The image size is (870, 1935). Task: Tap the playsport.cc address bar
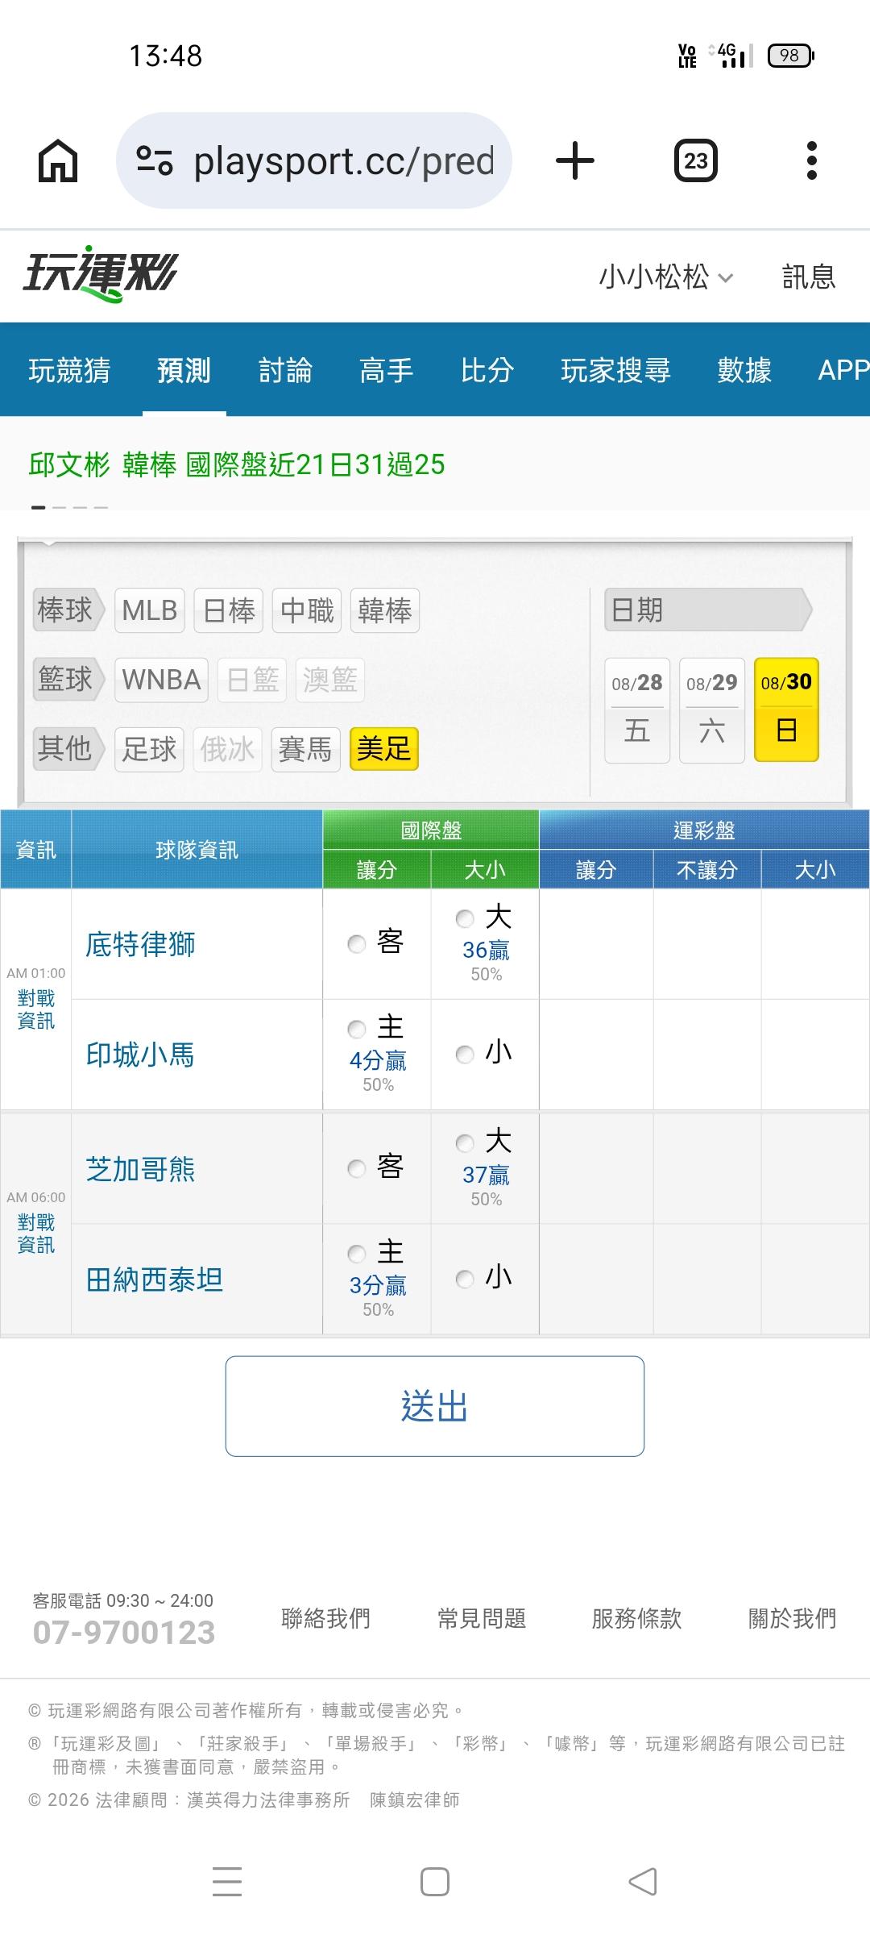[314, 160]
